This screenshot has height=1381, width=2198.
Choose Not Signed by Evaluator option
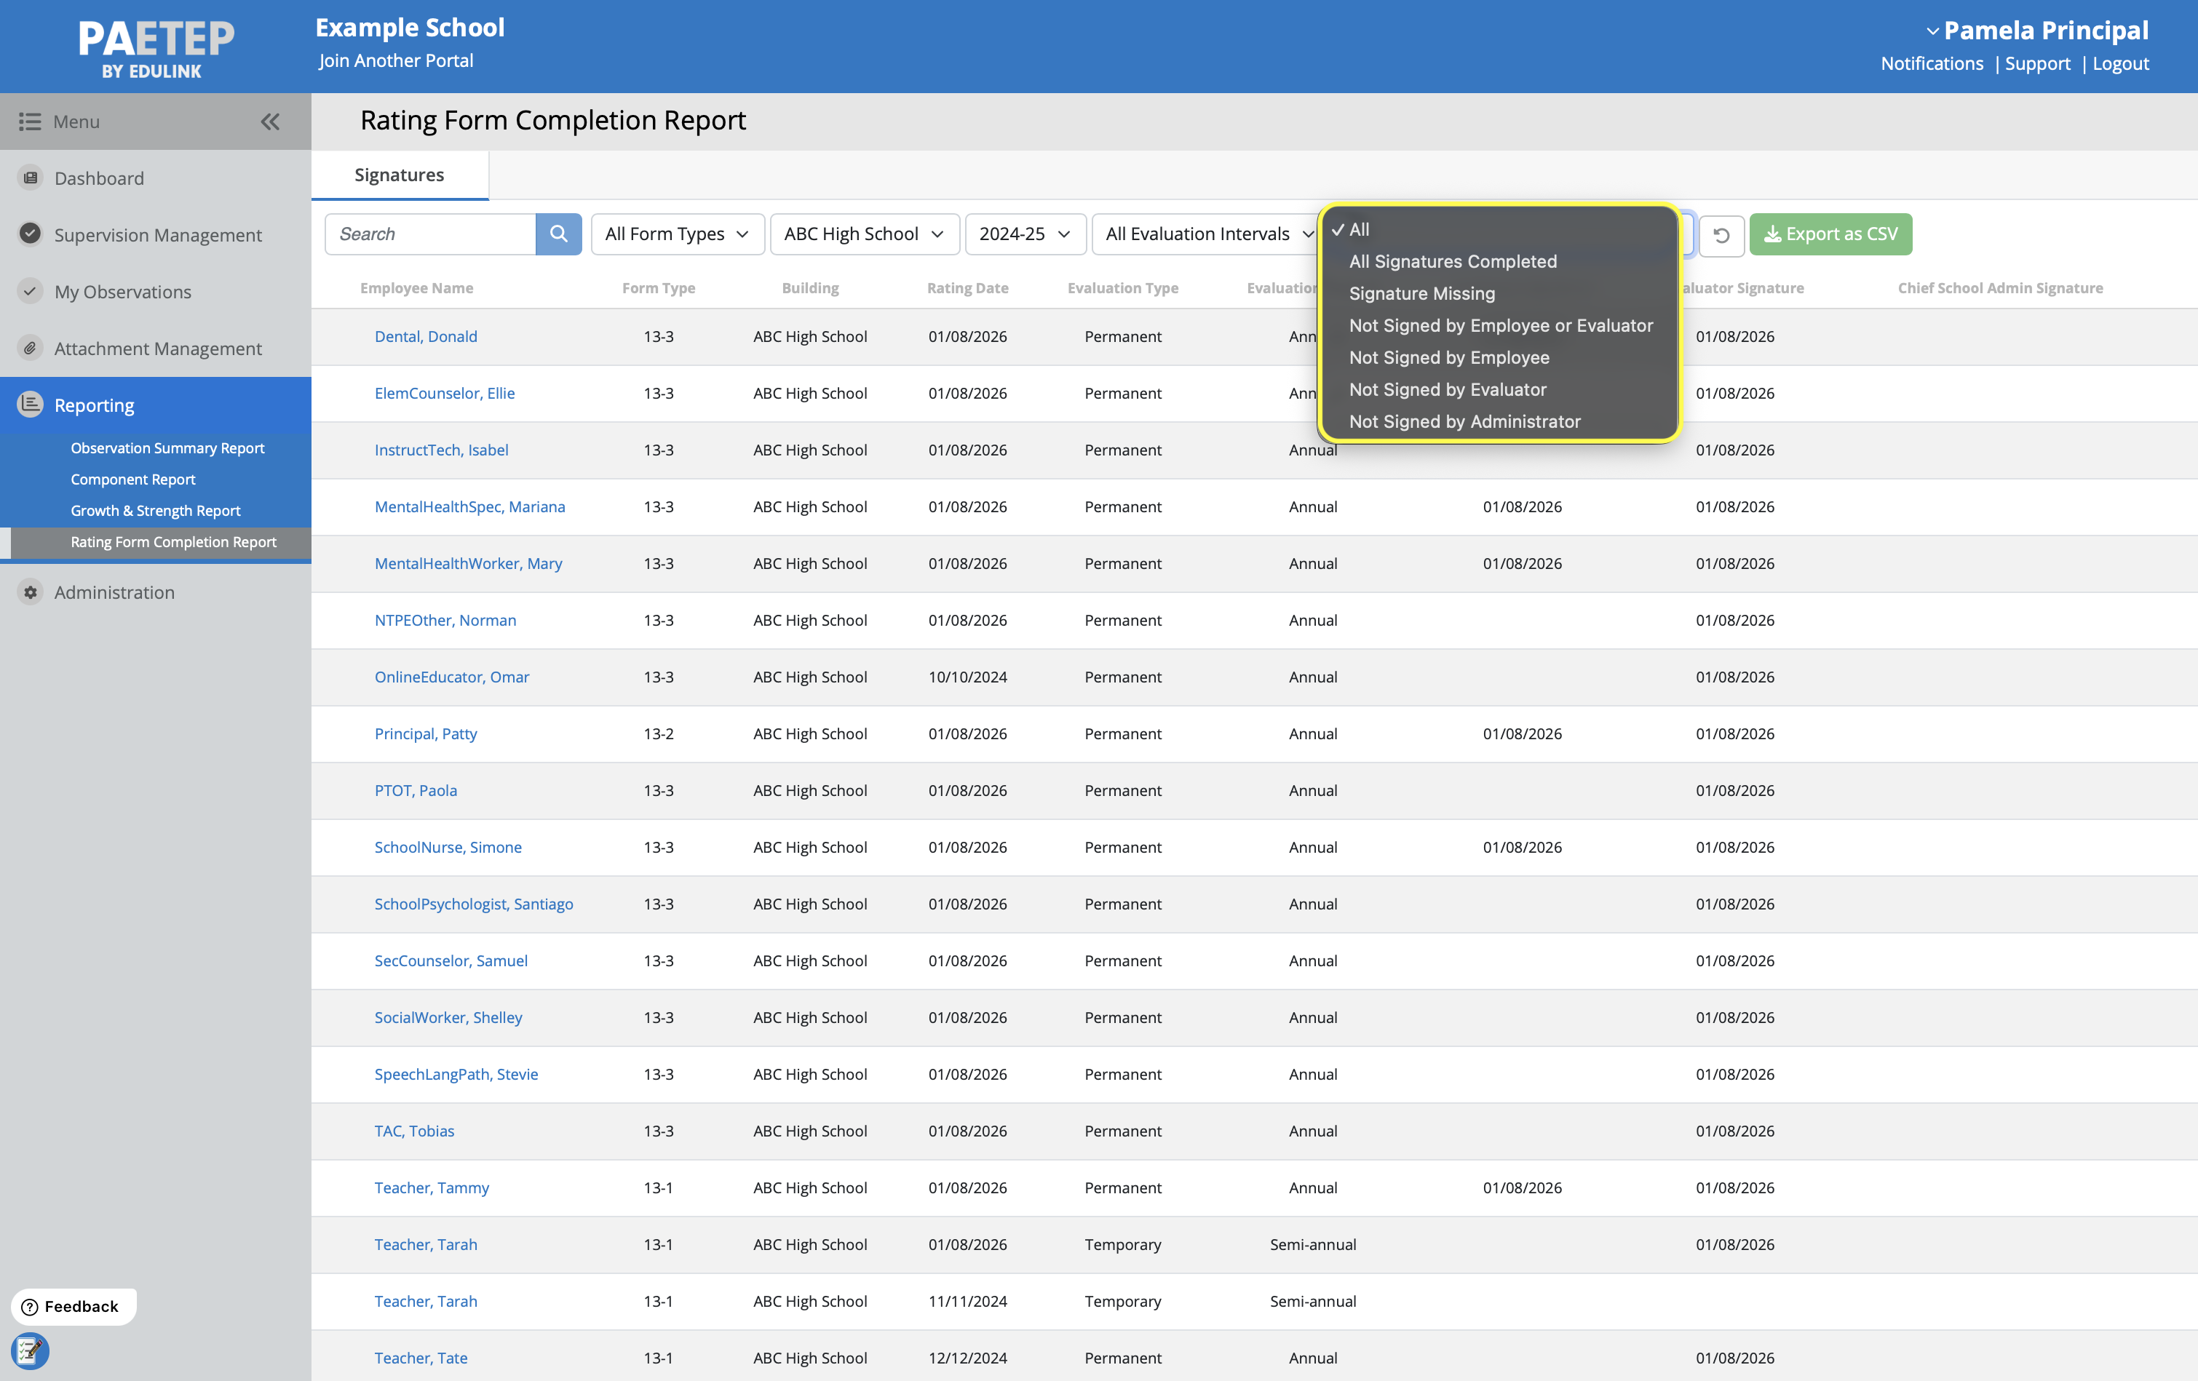click(1447, 390)
